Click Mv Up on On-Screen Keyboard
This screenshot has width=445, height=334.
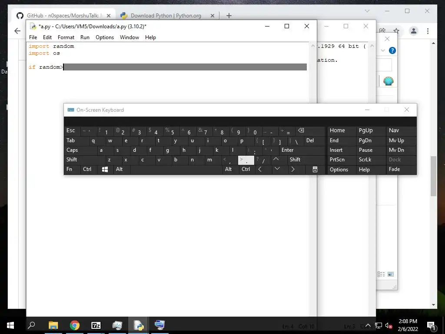tap(401, 140)
